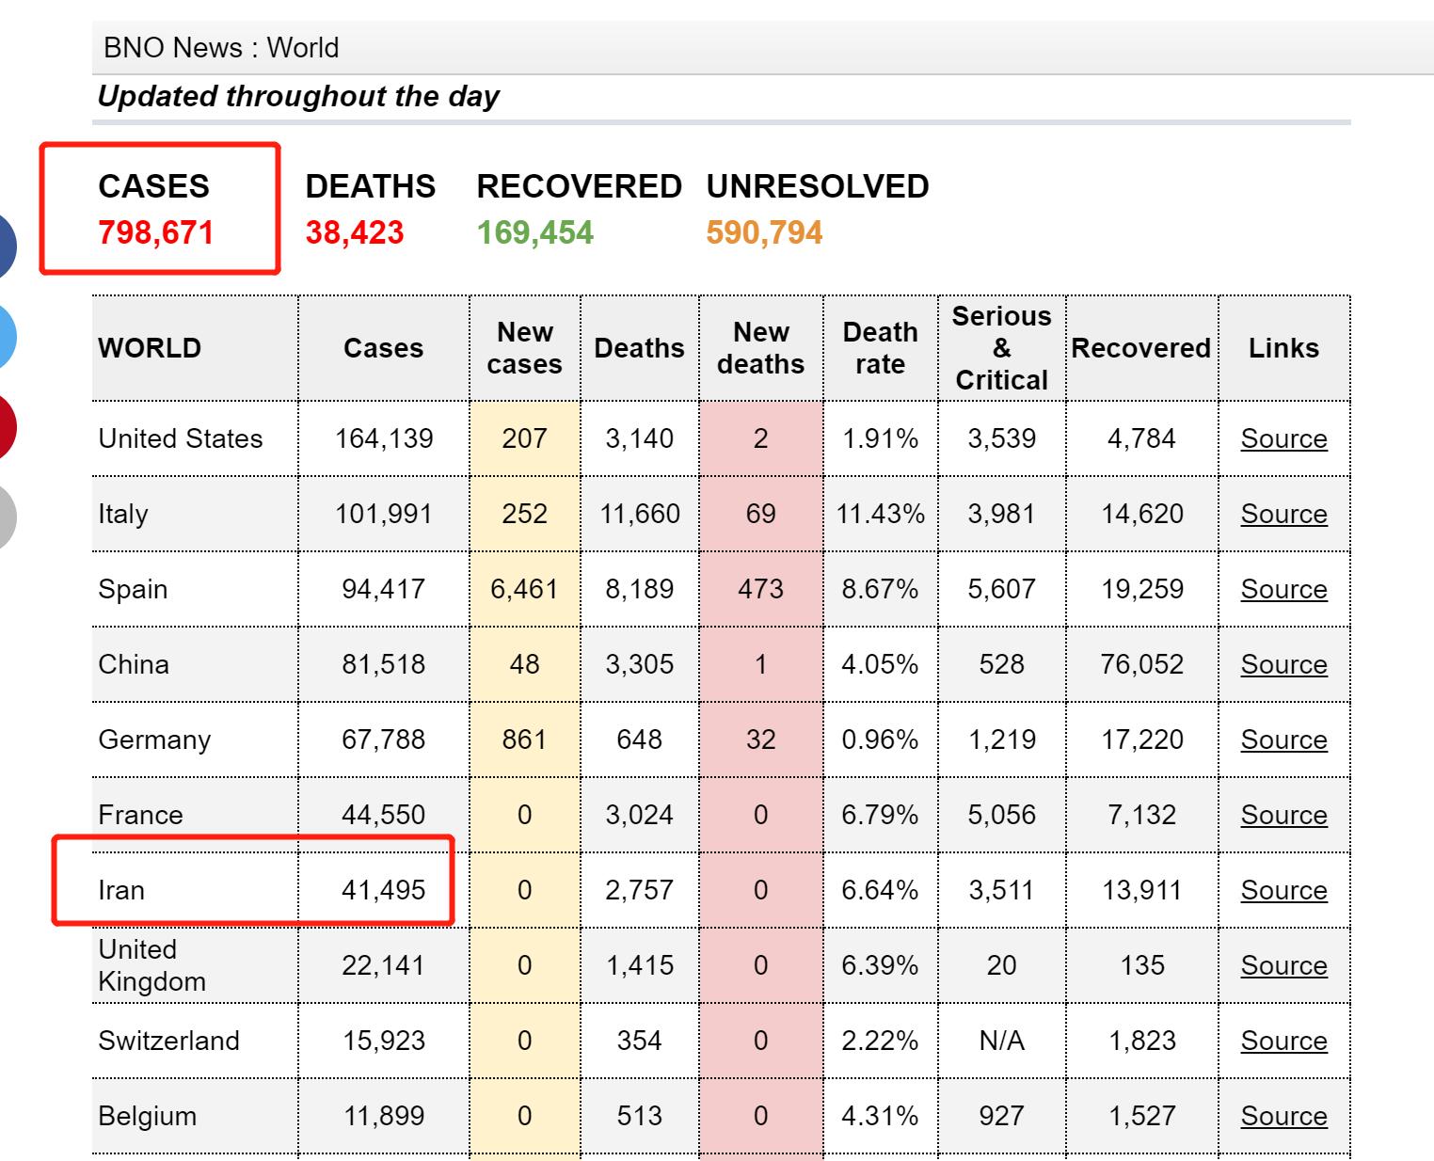This screenshot has width=1434, height=1161.
Task: Open the Source link for China
Action: (1283, 664)
